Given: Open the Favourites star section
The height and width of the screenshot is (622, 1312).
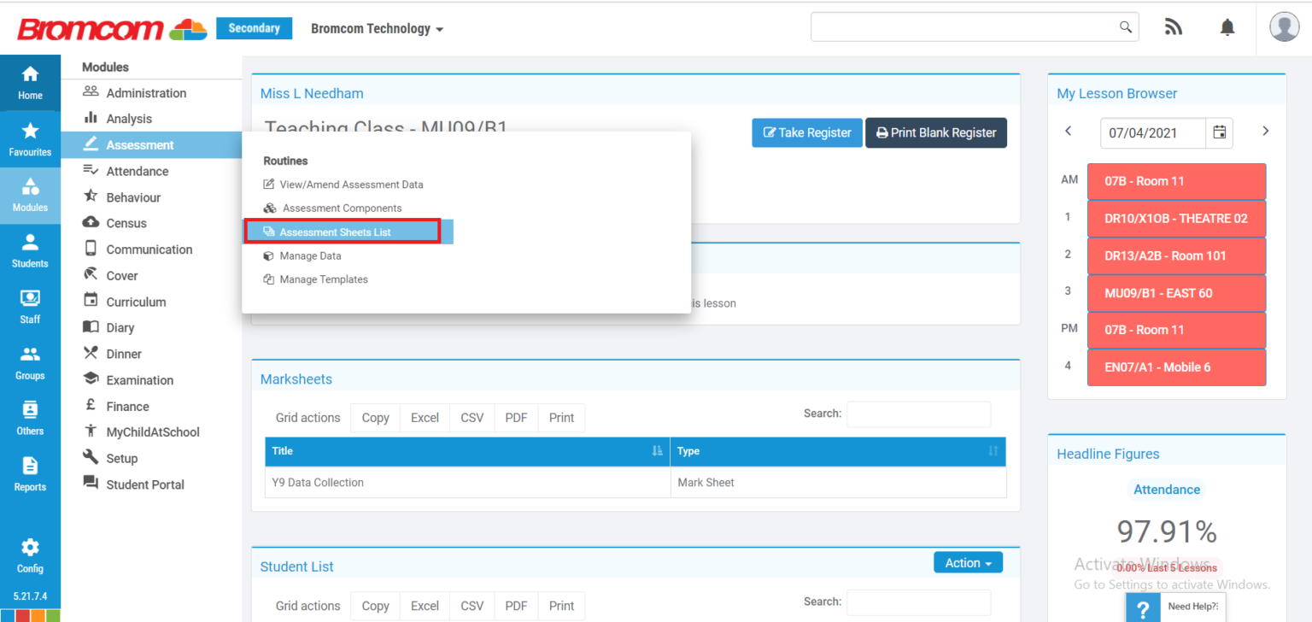Looking at the screenshot, I should click(x=30, y=138).
